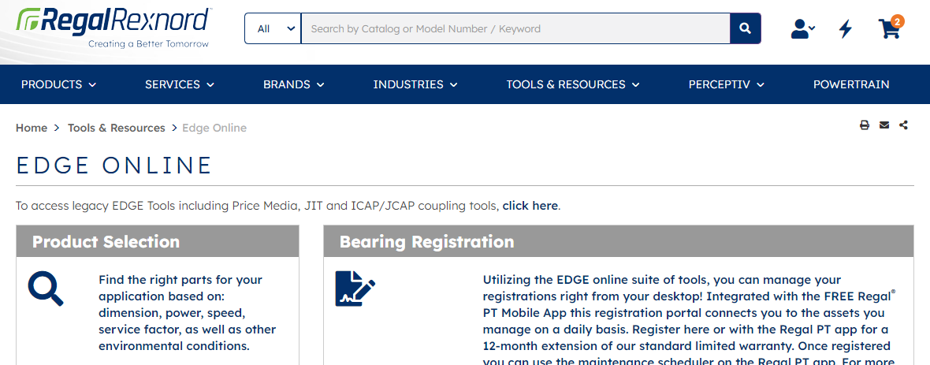Click the email page envelope icon

pos(884,125)
